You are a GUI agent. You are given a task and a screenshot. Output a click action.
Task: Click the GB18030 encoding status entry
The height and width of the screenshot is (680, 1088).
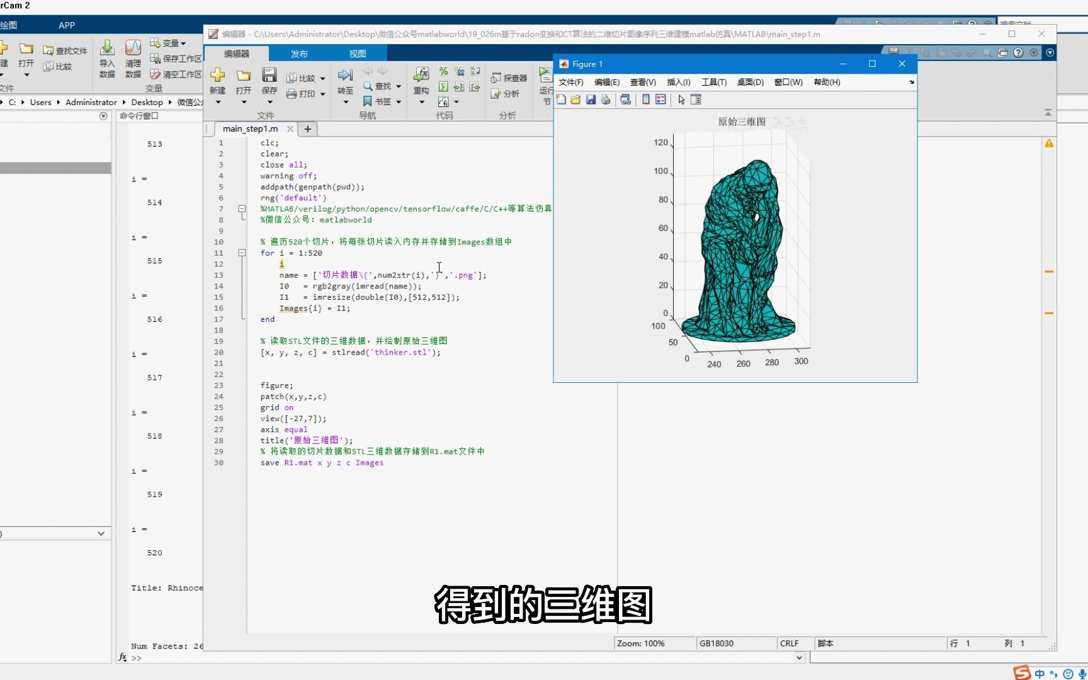[x=717, y=643]
